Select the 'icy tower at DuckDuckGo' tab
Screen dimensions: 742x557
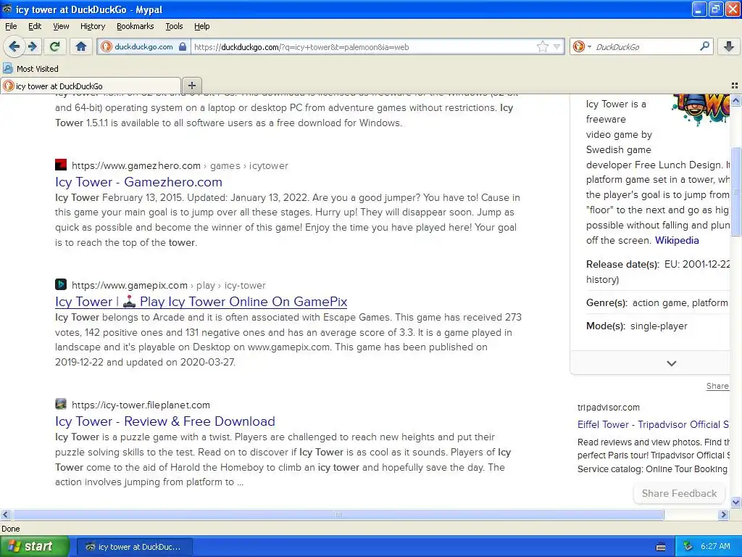[91, 86]
